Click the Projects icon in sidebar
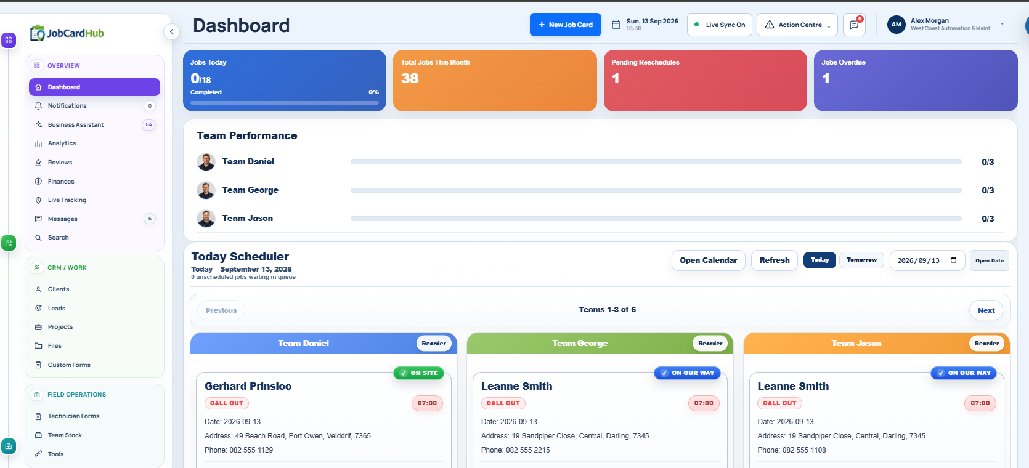 38,327
